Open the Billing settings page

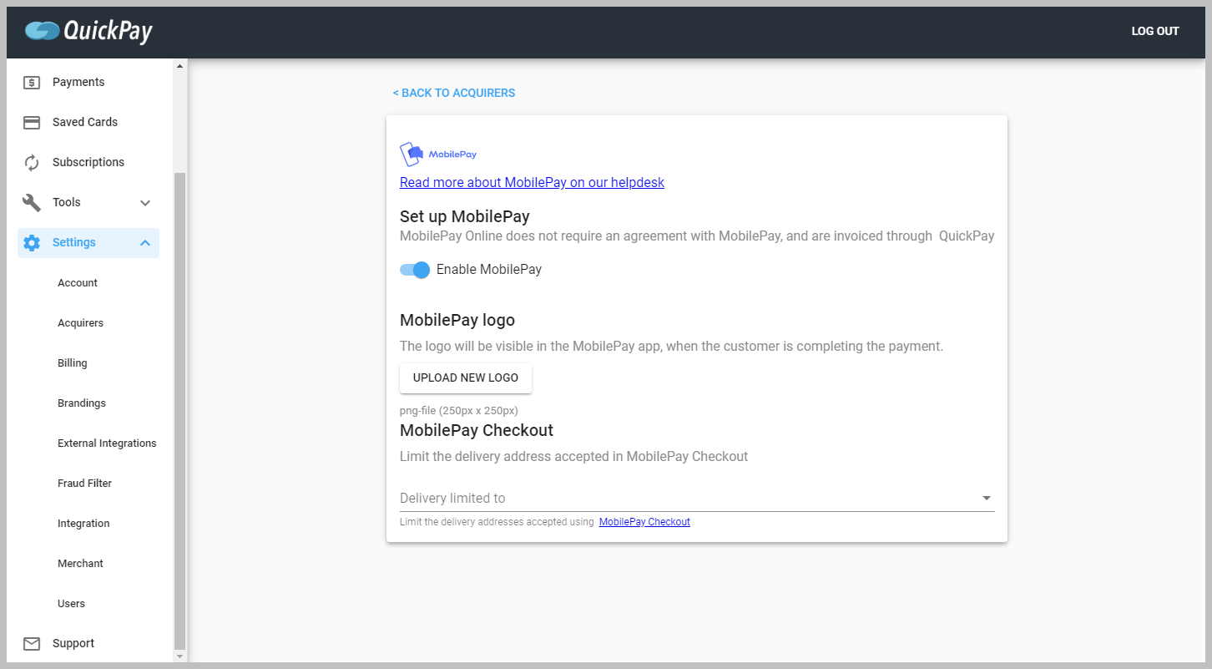(73, 363)
